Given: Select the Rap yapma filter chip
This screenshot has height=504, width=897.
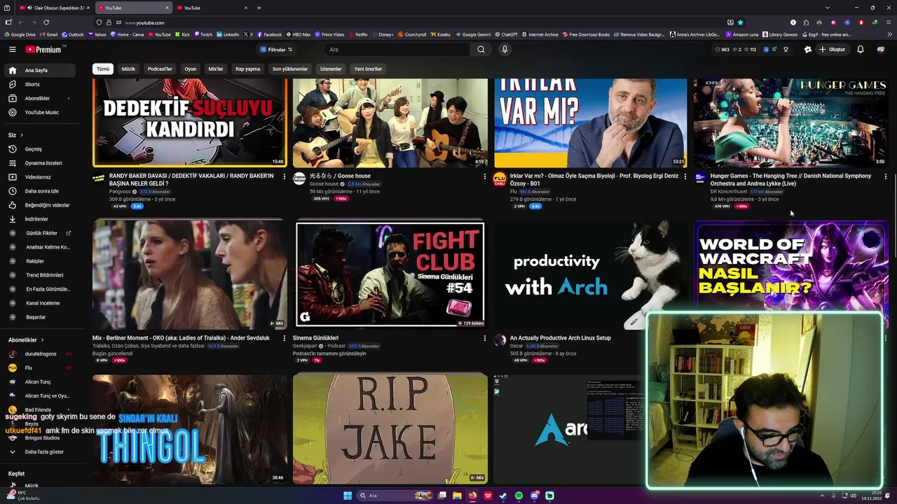Looking at the screenshot, I should click(x=247, y=69).
